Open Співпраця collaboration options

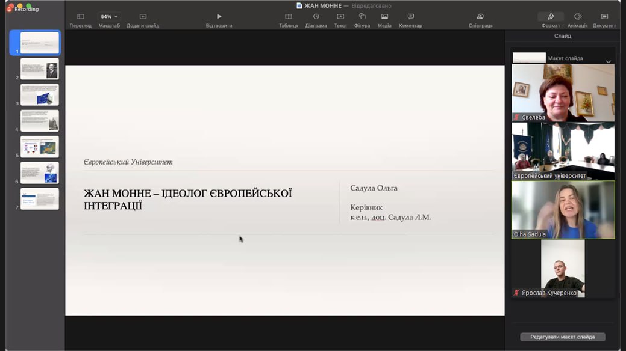(x=480, y=17)
